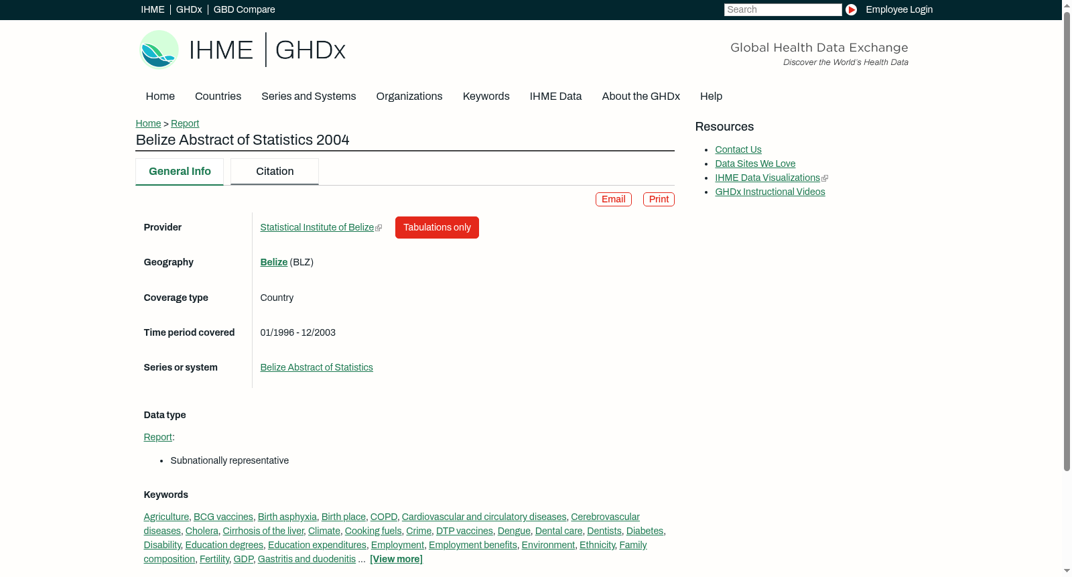
Task: Open the Disability keyword
Action: tap(162, 545)
